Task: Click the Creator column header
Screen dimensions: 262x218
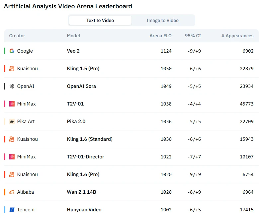Action: pos(17,36)
